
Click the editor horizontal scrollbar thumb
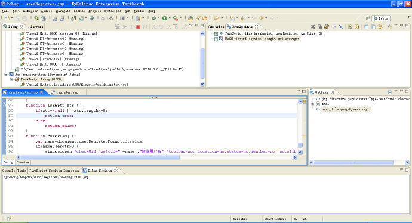(100, 157)
